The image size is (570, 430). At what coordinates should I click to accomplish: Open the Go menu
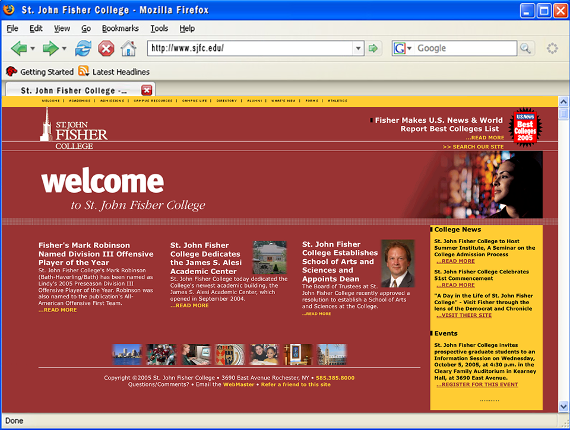point(85,28)
